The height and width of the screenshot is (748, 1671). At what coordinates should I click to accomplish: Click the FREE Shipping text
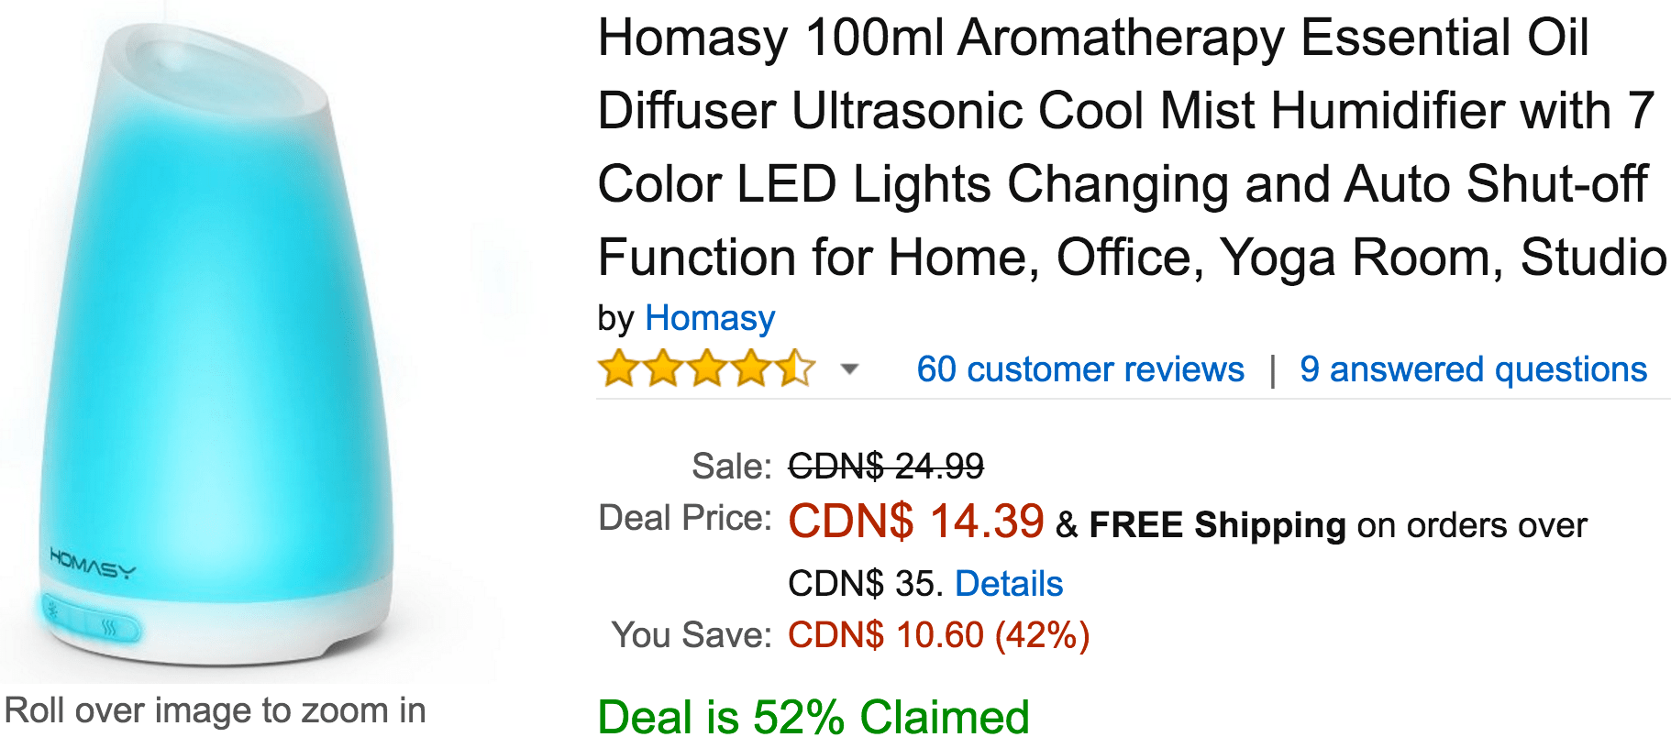(1217, 525)
